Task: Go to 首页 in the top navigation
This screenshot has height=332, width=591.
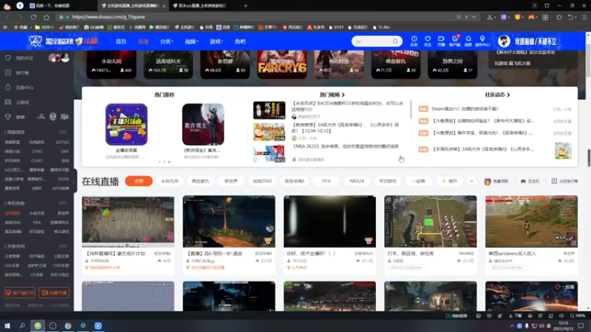Action: tap(121, 41)
